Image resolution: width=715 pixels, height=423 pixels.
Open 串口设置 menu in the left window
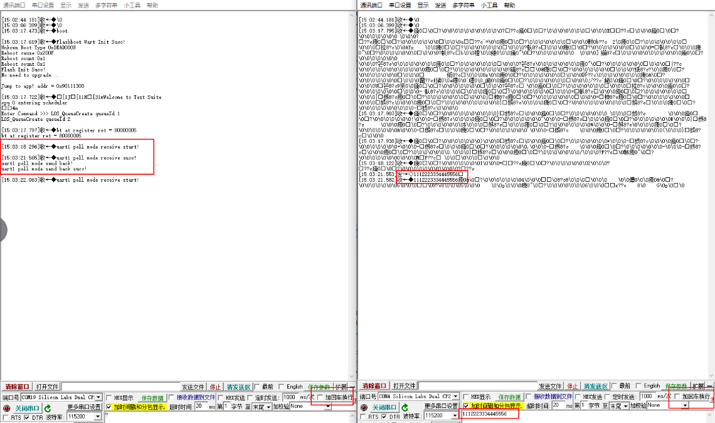[43, 5]
